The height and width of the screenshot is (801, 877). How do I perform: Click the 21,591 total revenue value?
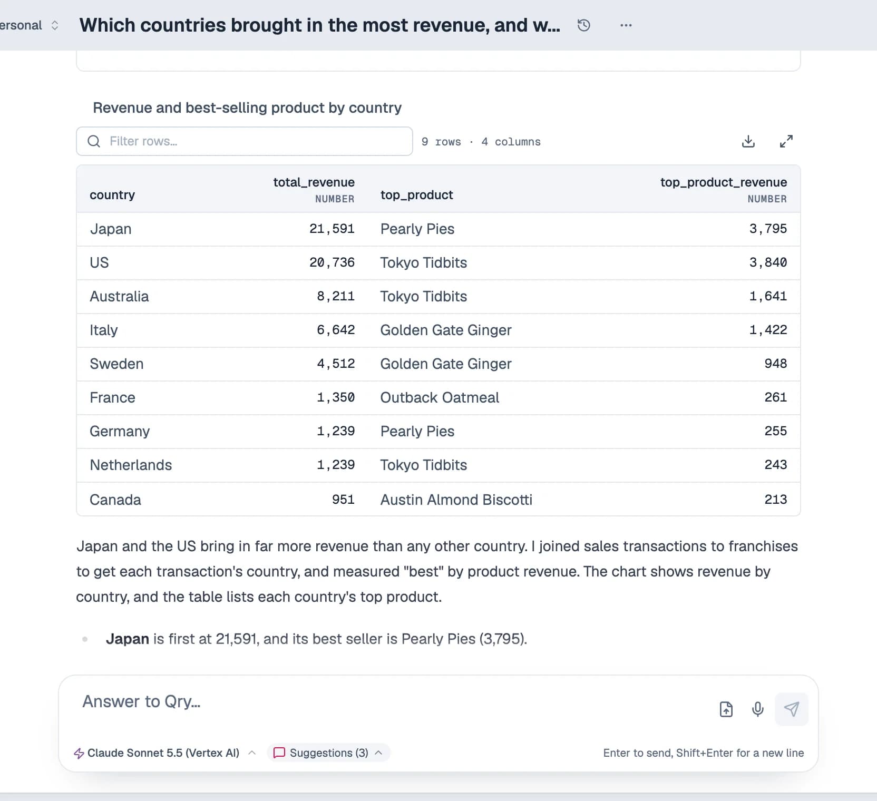332,229
